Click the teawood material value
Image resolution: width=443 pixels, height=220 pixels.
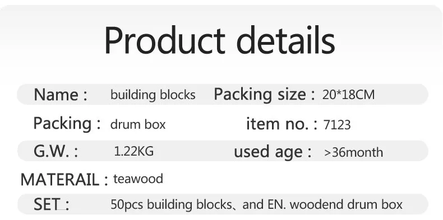[x=138, y=179]
